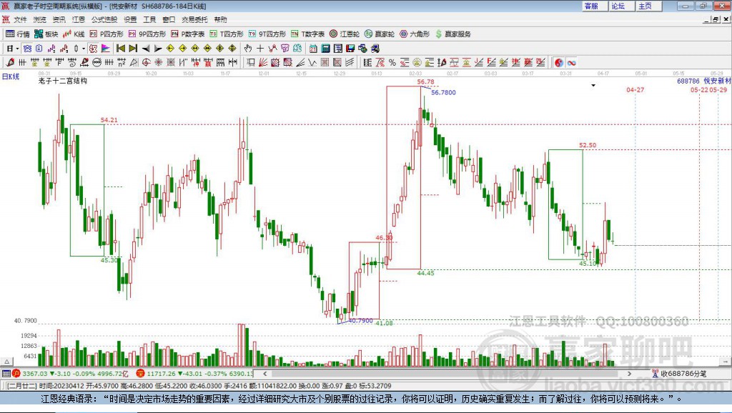Open the 交易委托 menu
The image size is (732, 413).
tap(194, 19)
